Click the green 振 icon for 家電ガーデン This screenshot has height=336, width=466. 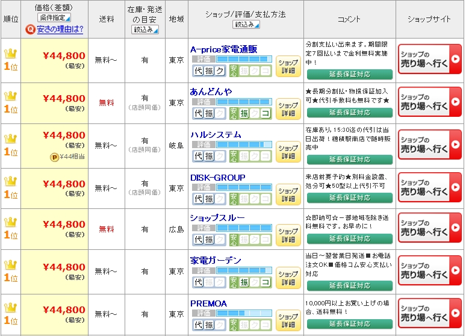244,282
